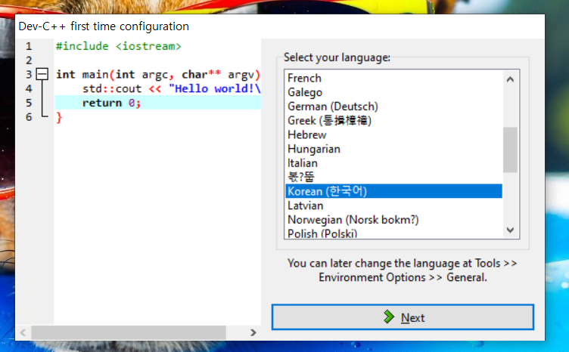Select Hebrew from the language list
The height and width of the screenshot is (352, 569).
point(393,134)
